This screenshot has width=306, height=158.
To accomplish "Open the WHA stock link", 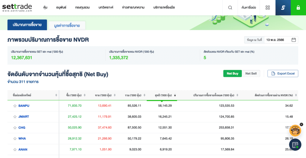I will (23, 139).
